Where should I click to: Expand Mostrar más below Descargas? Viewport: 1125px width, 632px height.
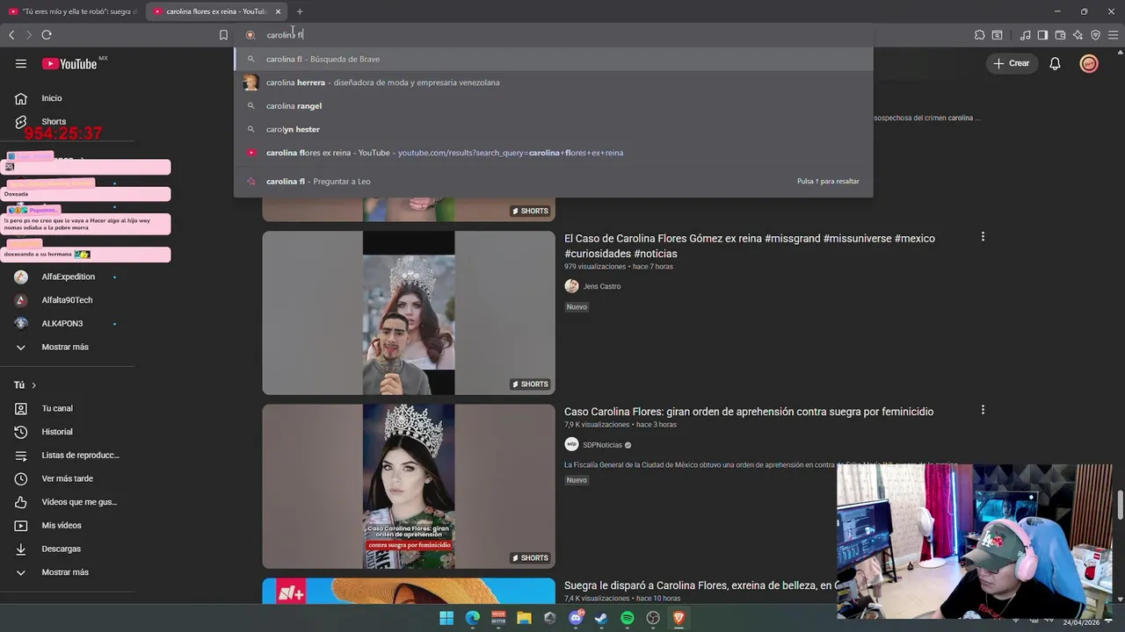click(65, 572)
